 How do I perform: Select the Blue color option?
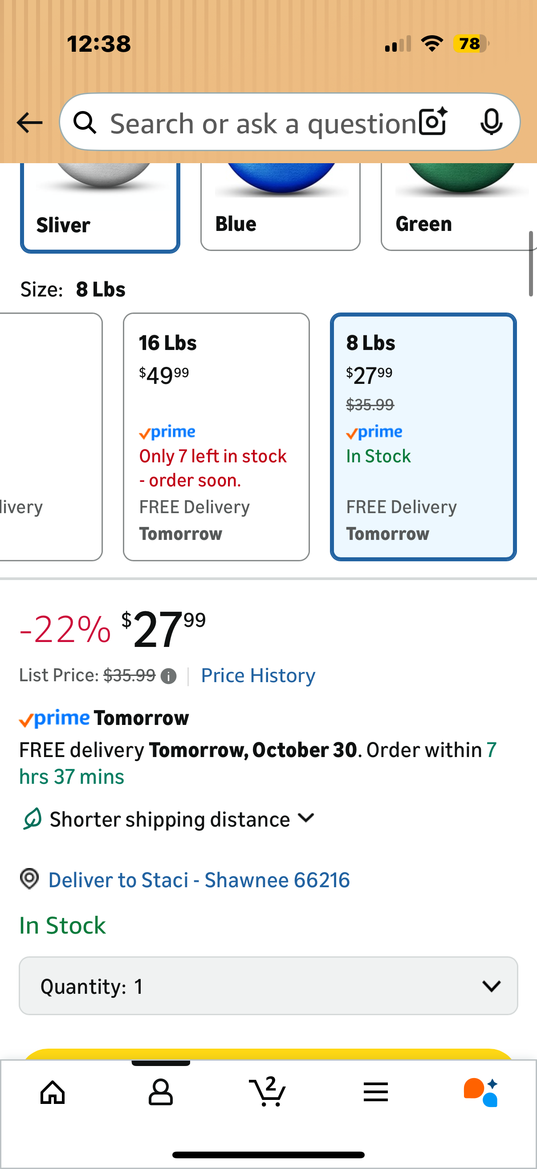click(280, 209)
